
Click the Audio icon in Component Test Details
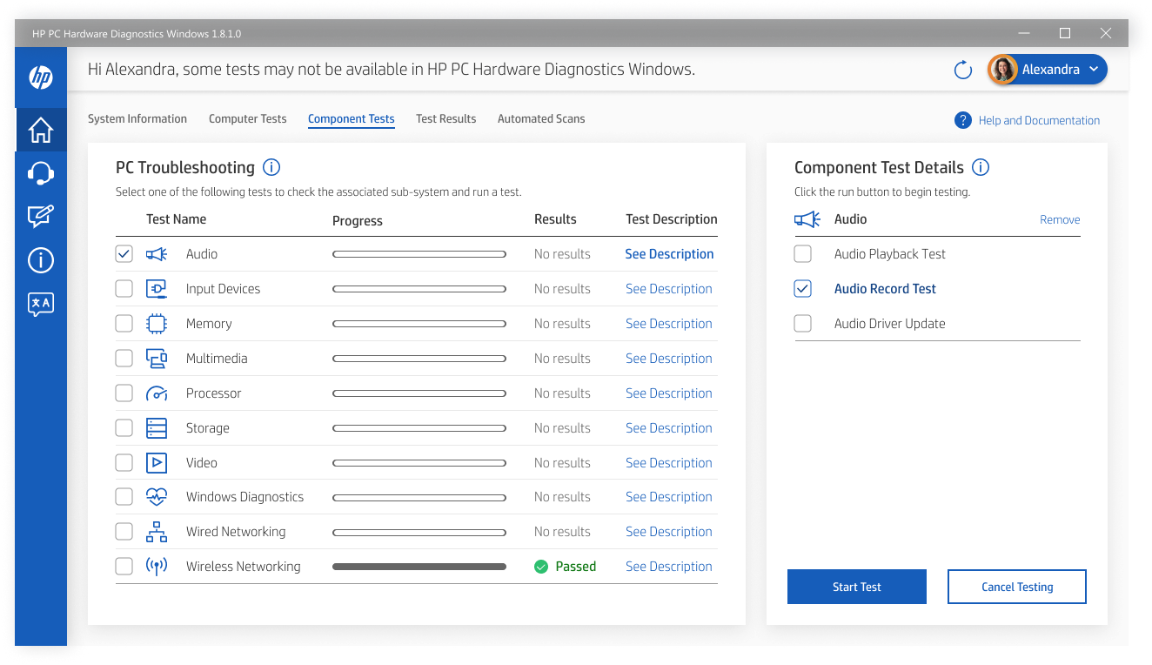[807, 219]
